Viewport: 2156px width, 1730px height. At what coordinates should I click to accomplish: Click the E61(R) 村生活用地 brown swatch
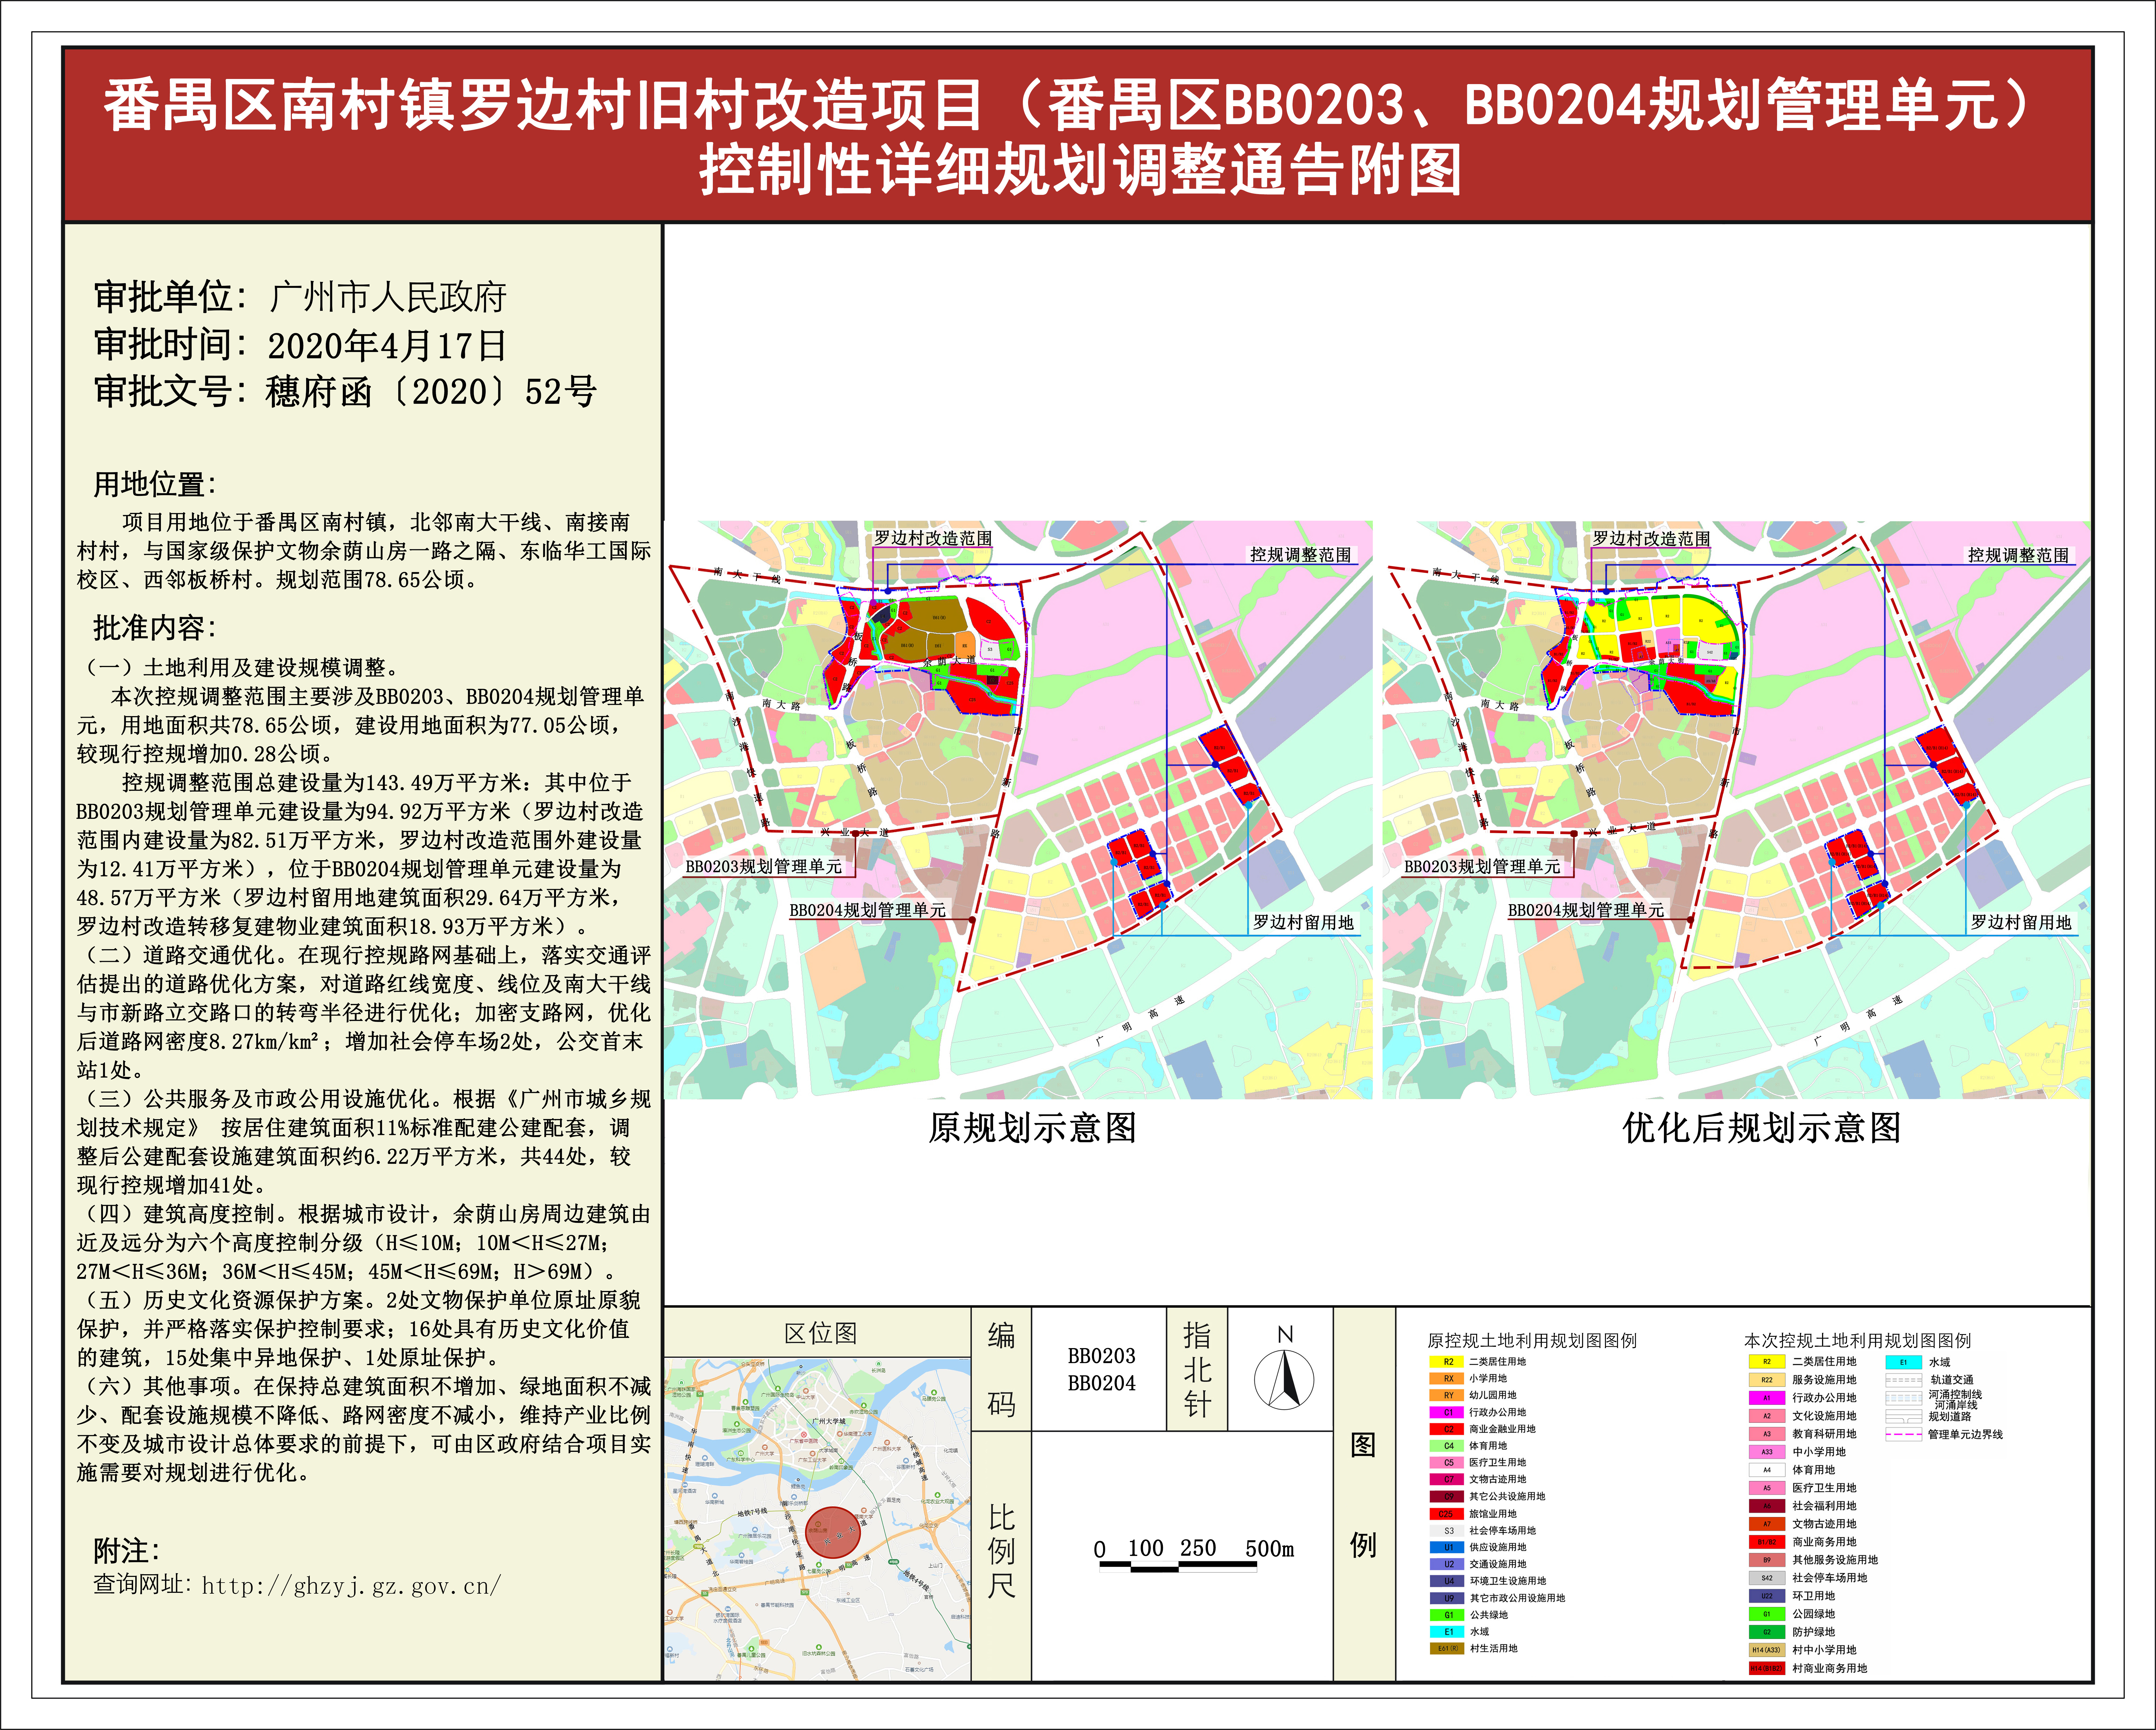coord(1447,1649)
